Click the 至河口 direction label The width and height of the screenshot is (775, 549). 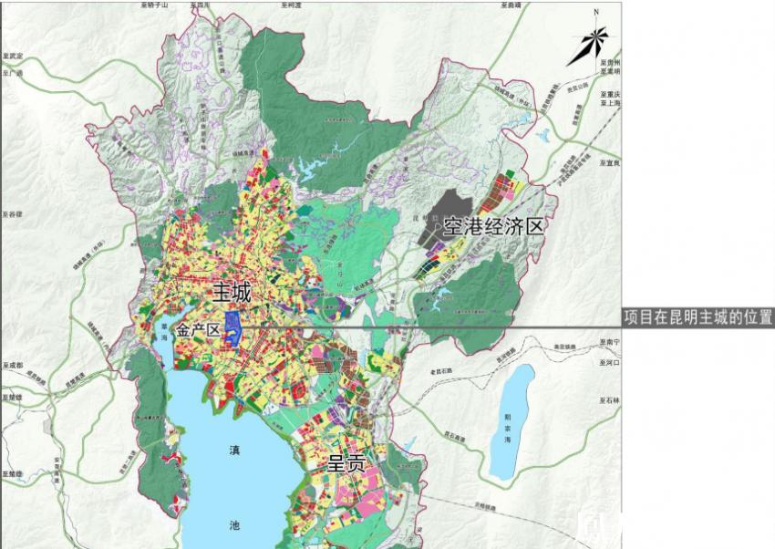coord(610,362)
